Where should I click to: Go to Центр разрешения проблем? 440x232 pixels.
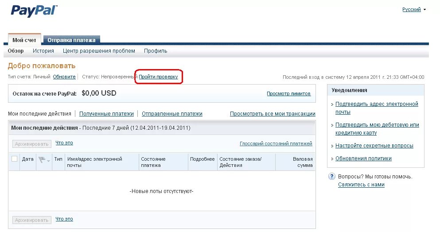[99, 51]
